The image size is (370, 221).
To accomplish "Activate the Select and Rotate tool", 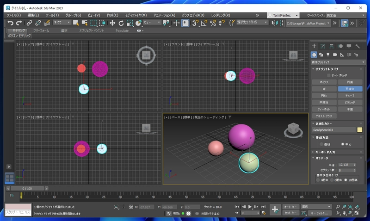I will (121, 23).
